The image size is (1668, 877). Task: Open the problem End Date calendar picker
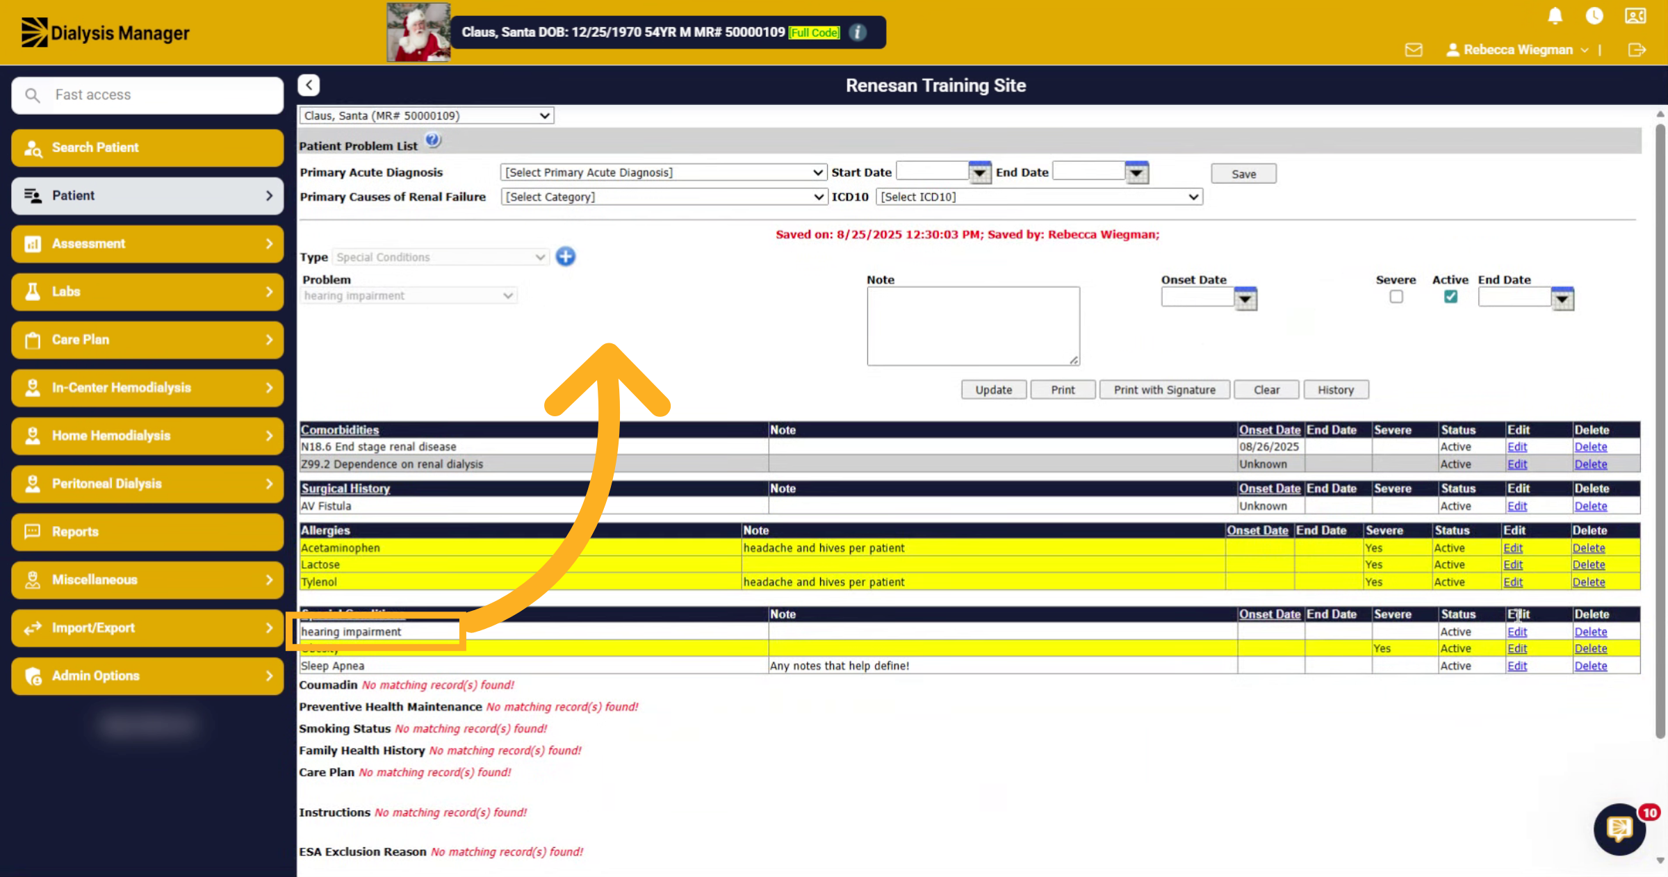1562,299
